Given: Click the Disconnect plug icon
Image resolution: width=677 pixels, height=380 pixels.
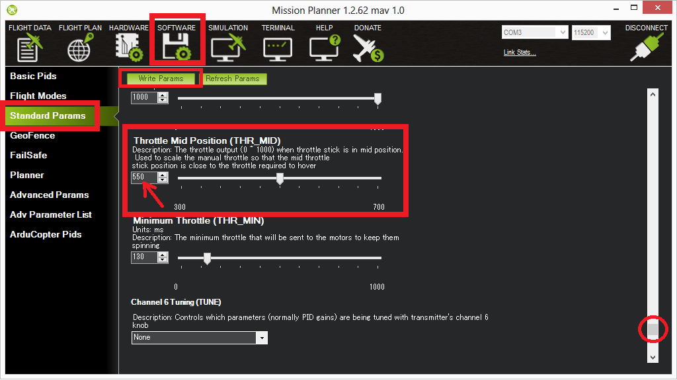Looking at the screenshot, I should click(647, 47).
